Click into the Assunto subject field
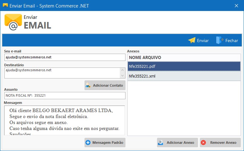Screen dimensions: 244x151 pos(65,95)
